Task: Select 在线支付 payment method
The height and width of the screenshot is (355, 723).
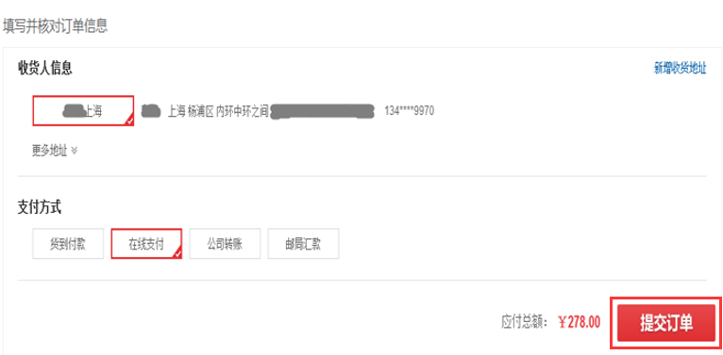Action: [146, 244]
